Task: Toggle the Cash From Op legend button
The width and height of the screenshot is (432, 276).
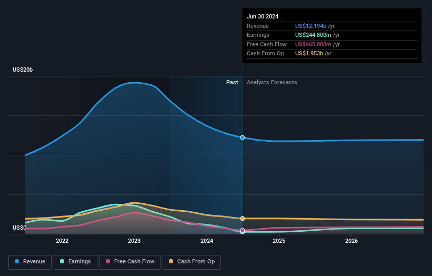Action: click(x=192, y=262)
